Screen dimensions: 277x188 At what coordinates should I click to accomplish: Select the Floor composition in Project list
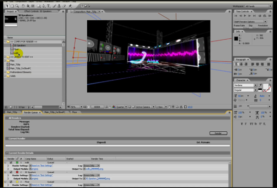click(x=16, y=49)
